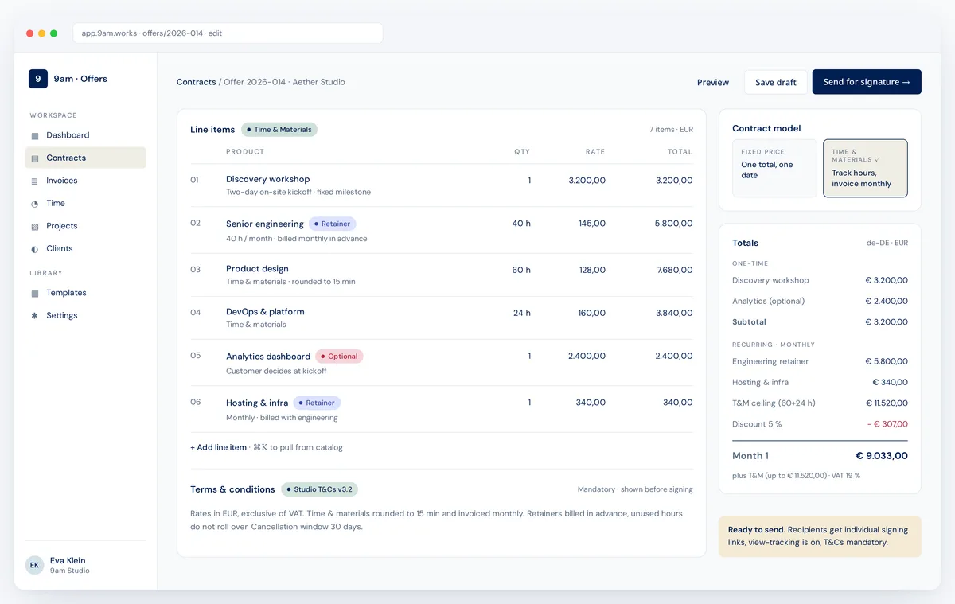Click the 145,00 rate cell
This screenshot has width=955, height=604.
coord(592,224)
